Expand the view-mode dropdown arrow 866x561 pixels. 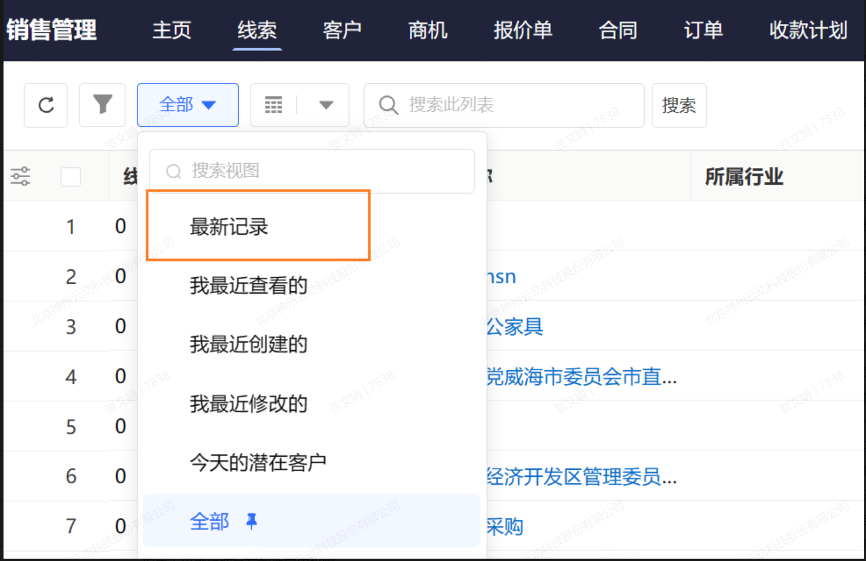[326, 105]
